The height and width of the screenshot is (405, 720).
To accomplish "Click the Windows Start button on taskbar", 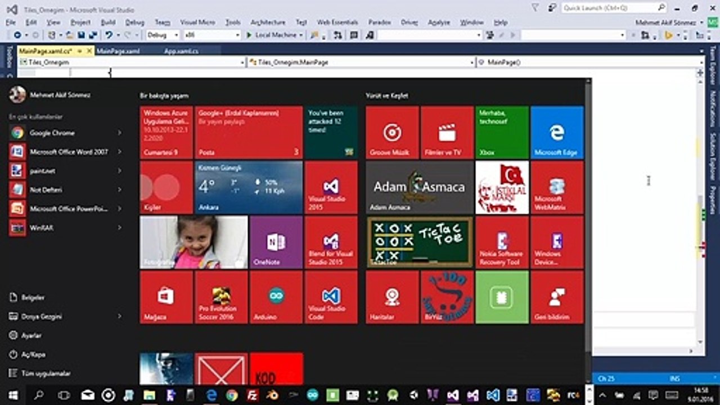I will pyautogui.click(x=12, y=395).
